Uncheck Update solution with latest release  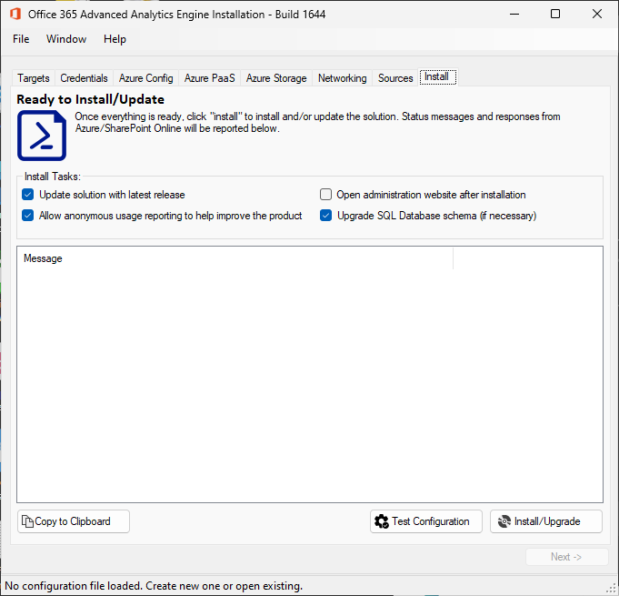[27, 195]
